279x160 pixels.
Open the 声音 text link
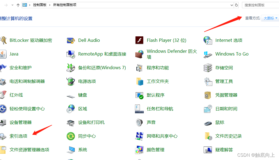[x=151, y=123]
